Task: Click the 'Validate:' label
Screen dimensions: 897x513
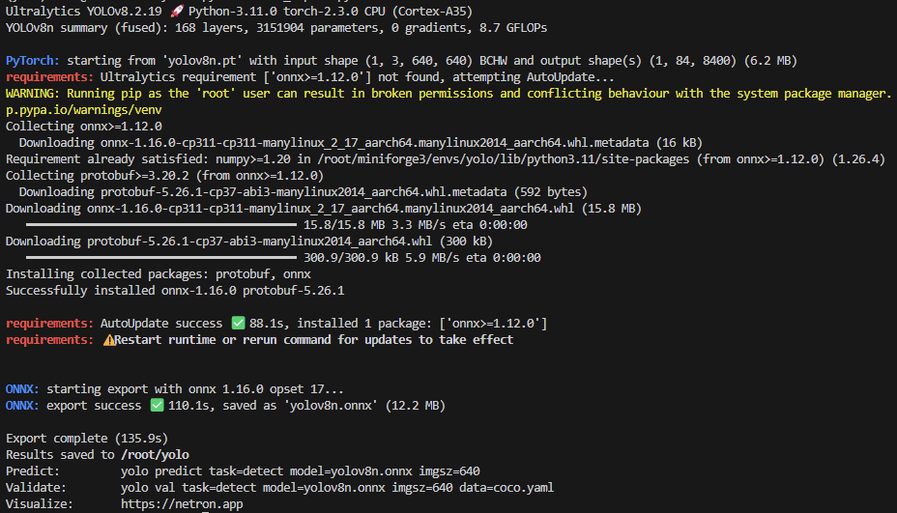Action: coord(36,488)
